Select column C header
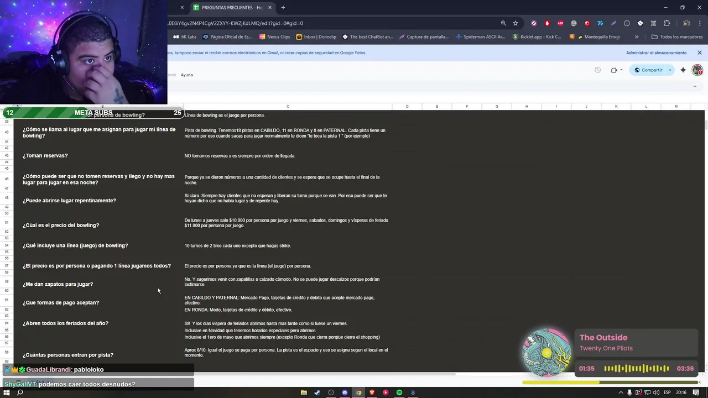The image size is (708, 398). pos(288,106)
